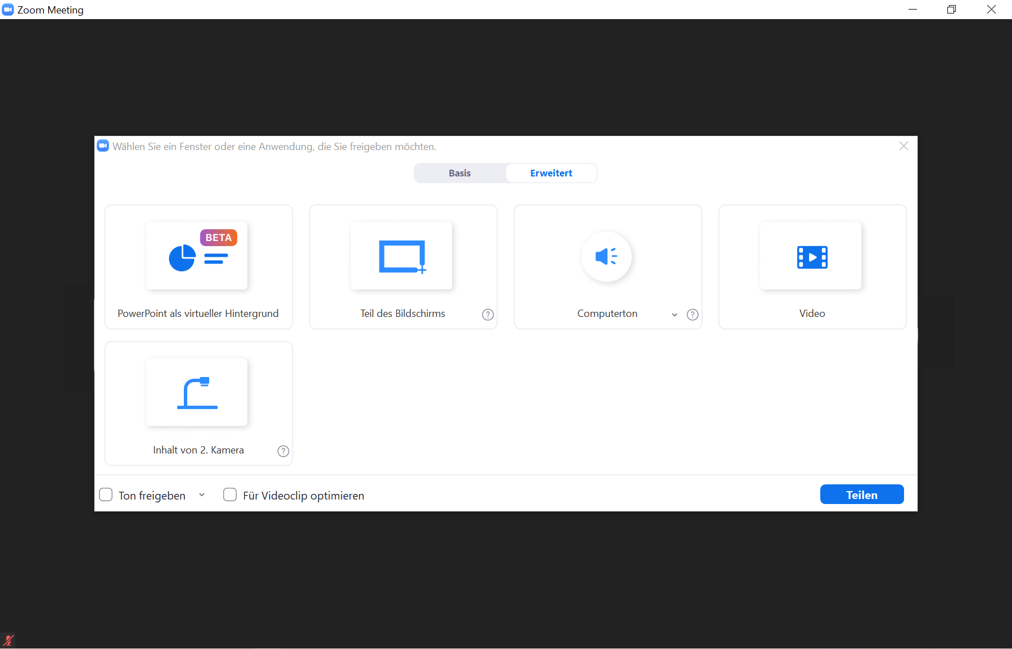The image size is (1012, 649).
Task: Open help for Teil des Bildschirms
Action: coord(488,315)
